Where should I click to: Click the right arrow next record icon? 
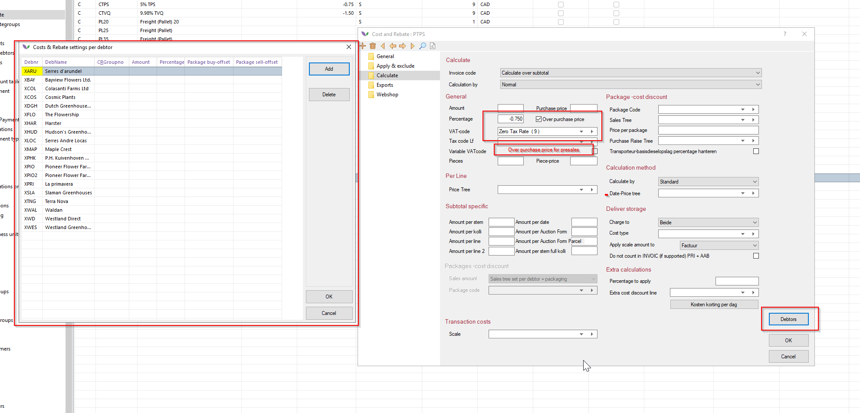coord(403,46)
